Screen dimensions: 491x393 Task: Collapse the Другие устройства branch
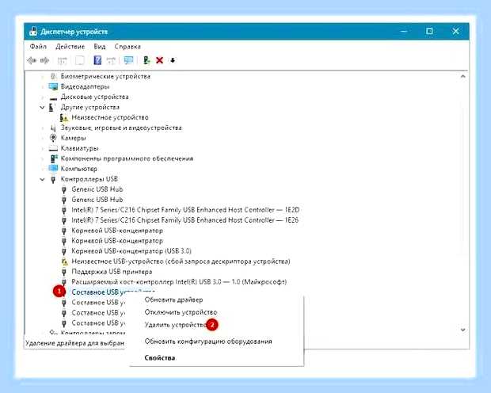coord(42,108)
